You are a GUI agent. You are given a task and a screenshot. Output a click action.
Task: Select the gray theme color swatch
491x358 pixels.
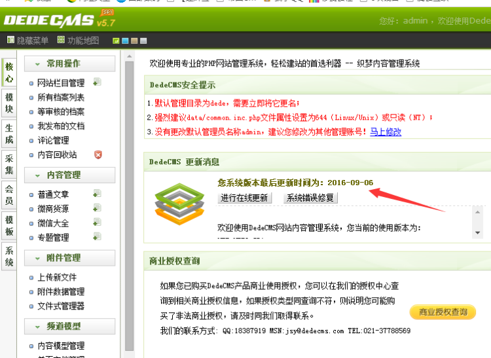click(143, 41)
